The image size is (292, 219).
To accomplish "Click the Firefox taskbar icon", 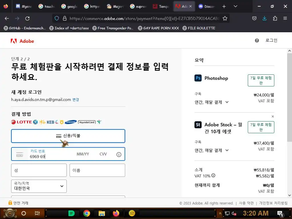I will tap(116, 213).
